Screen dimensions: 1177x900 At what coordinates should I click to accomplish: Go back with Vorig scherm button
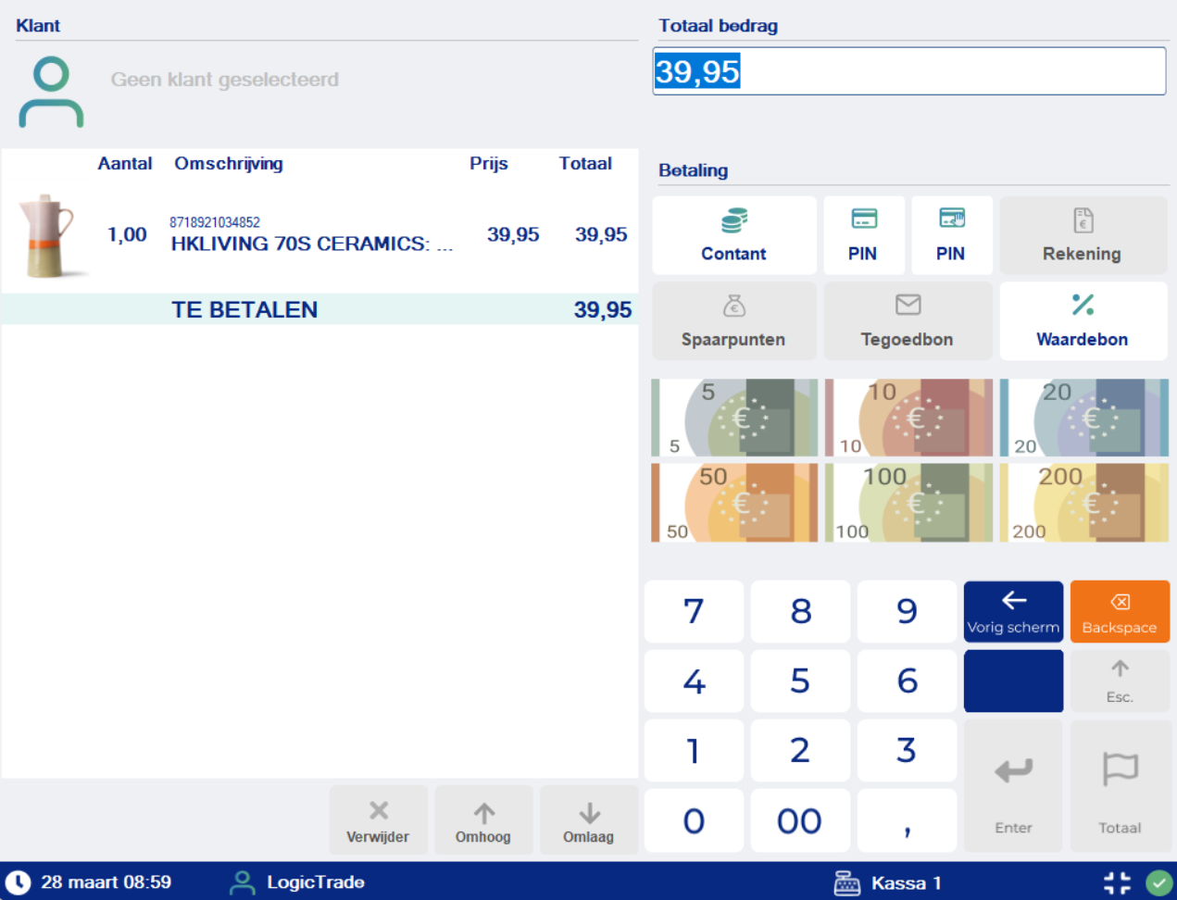(x=1013, y=612)
